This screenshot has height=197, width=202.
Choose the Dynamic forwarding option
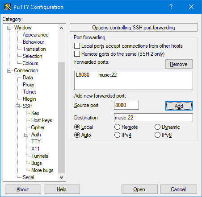tap(157, 127)
